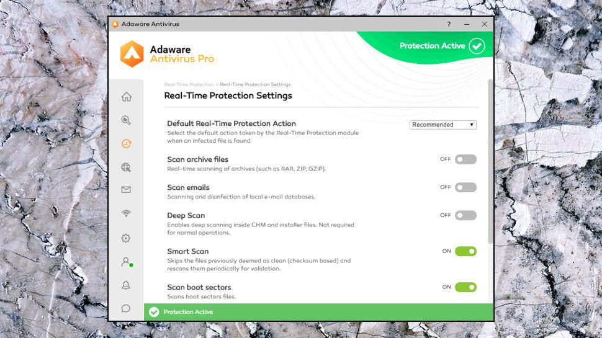Enable the Deep Scan toggle

(465, 215)
